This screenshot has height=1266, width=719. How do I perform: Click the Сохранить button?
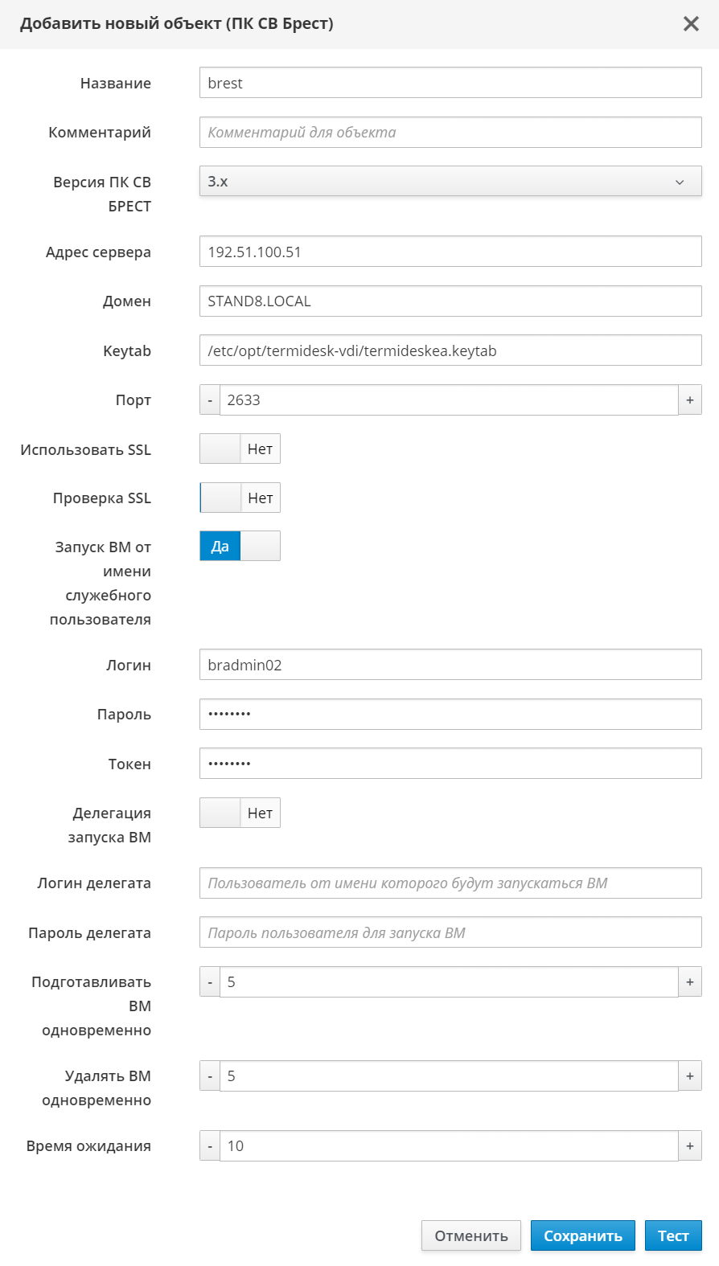(582, 1235)
